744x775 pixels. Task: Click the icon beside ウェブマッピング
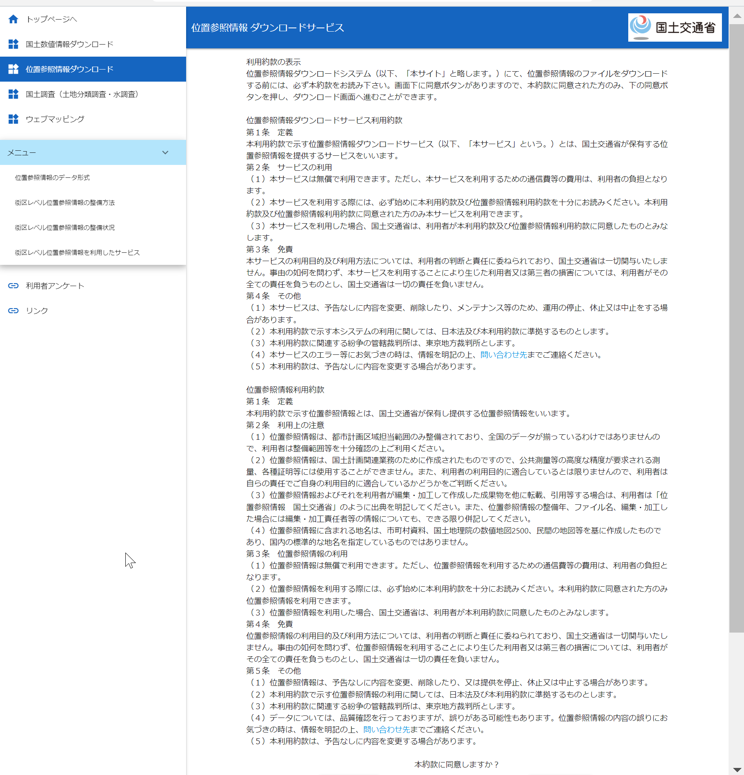click(x=13, y=119)
